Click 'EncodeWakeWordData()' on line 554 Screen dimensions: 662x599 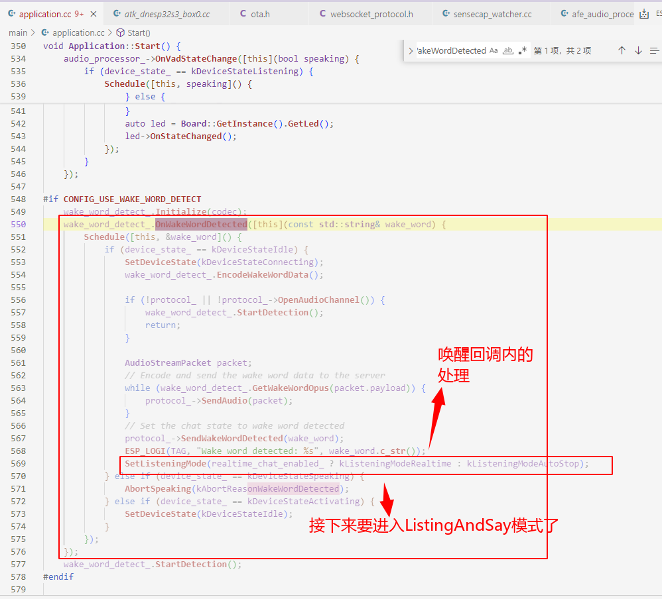click(x=267, y=275)
